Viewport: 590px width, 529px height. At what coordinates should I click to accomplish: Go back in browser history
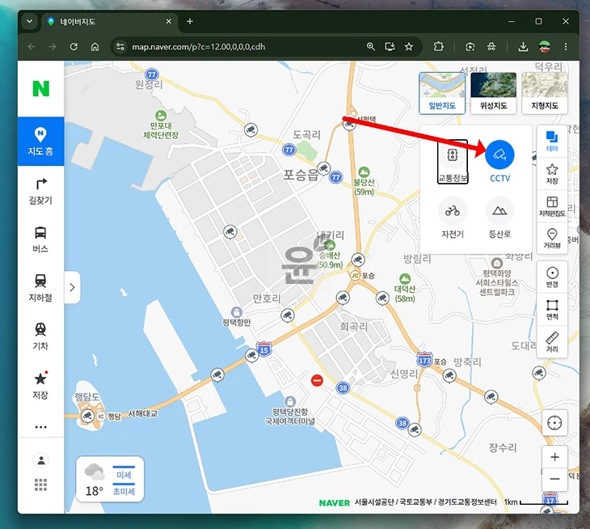point(32,47)
